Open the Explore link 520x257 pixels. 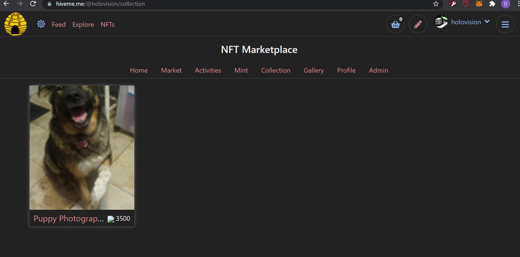(83, 24)
